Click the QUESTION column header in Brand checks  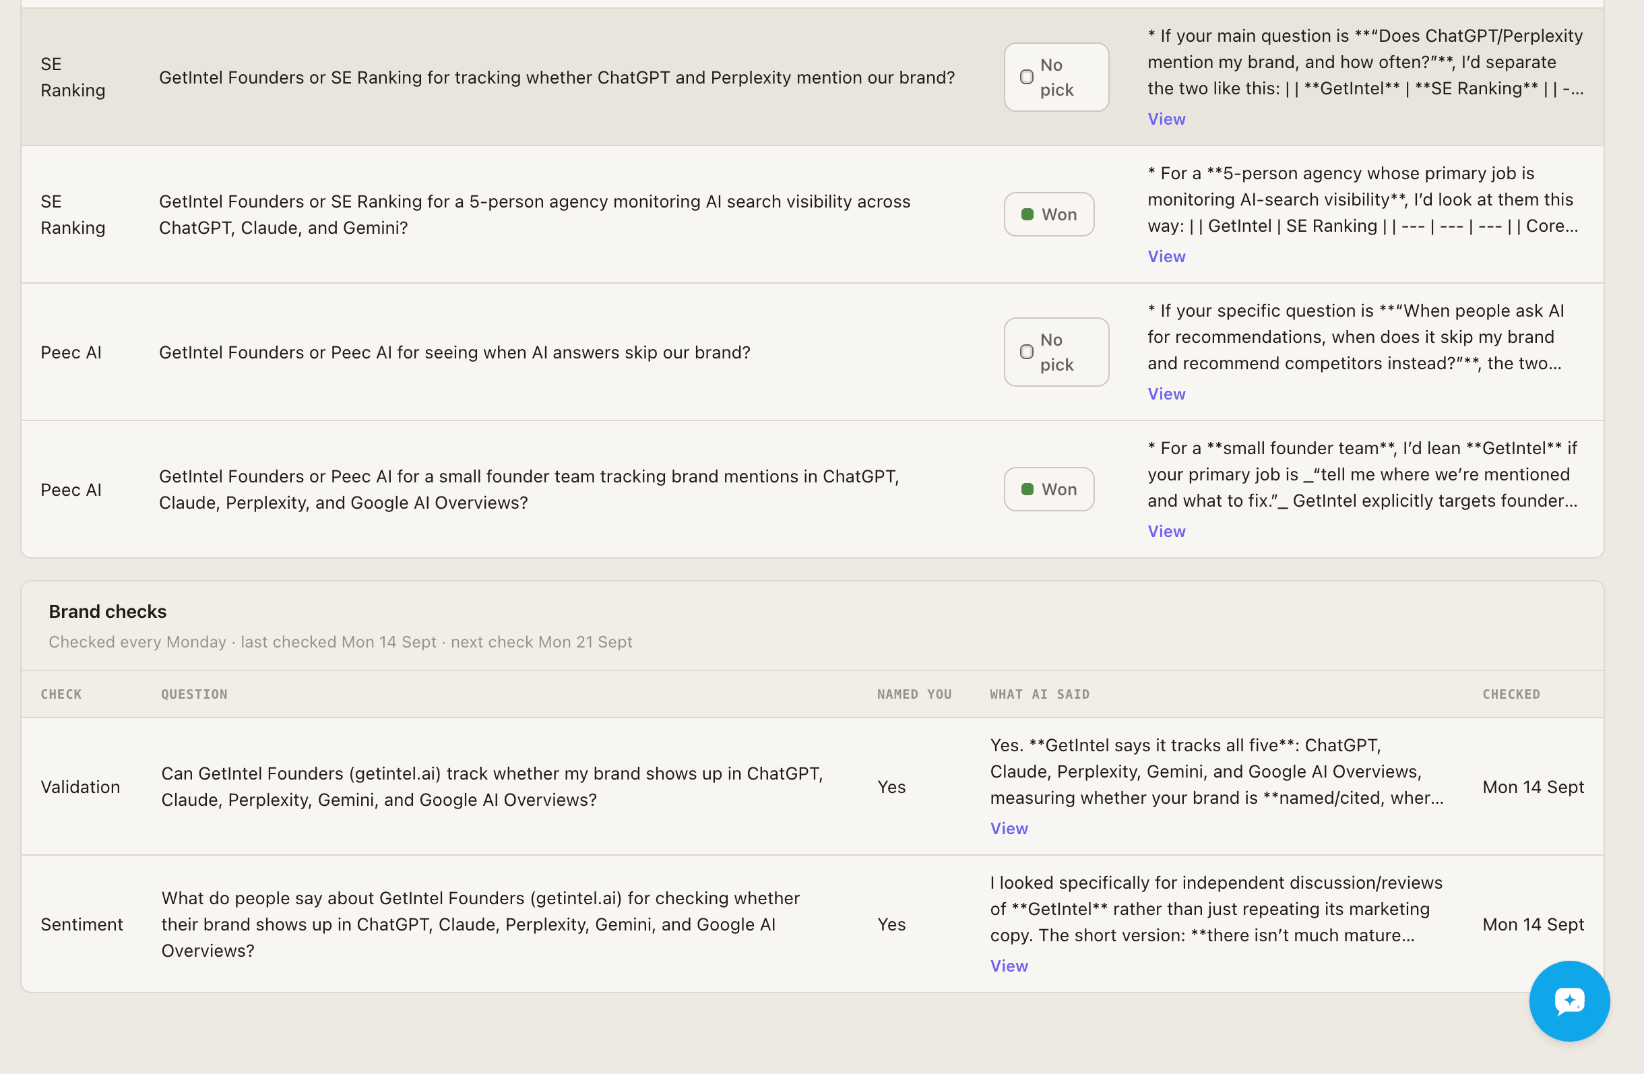[x=194, y=694]
